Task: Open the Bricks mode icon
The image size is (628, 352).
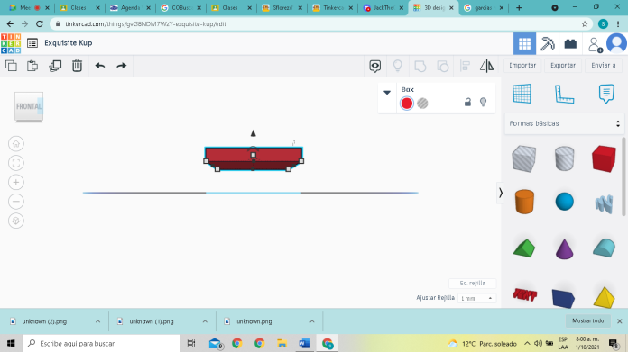Action: pyautogui.click(x=570, y=43)
